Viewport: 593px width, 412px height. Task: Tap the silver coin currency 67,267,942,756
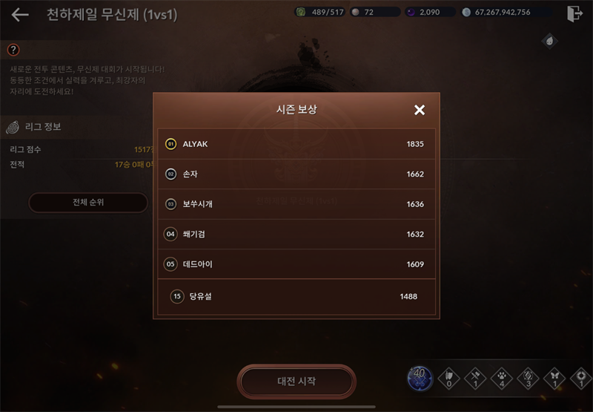click(x=507, y=12)
